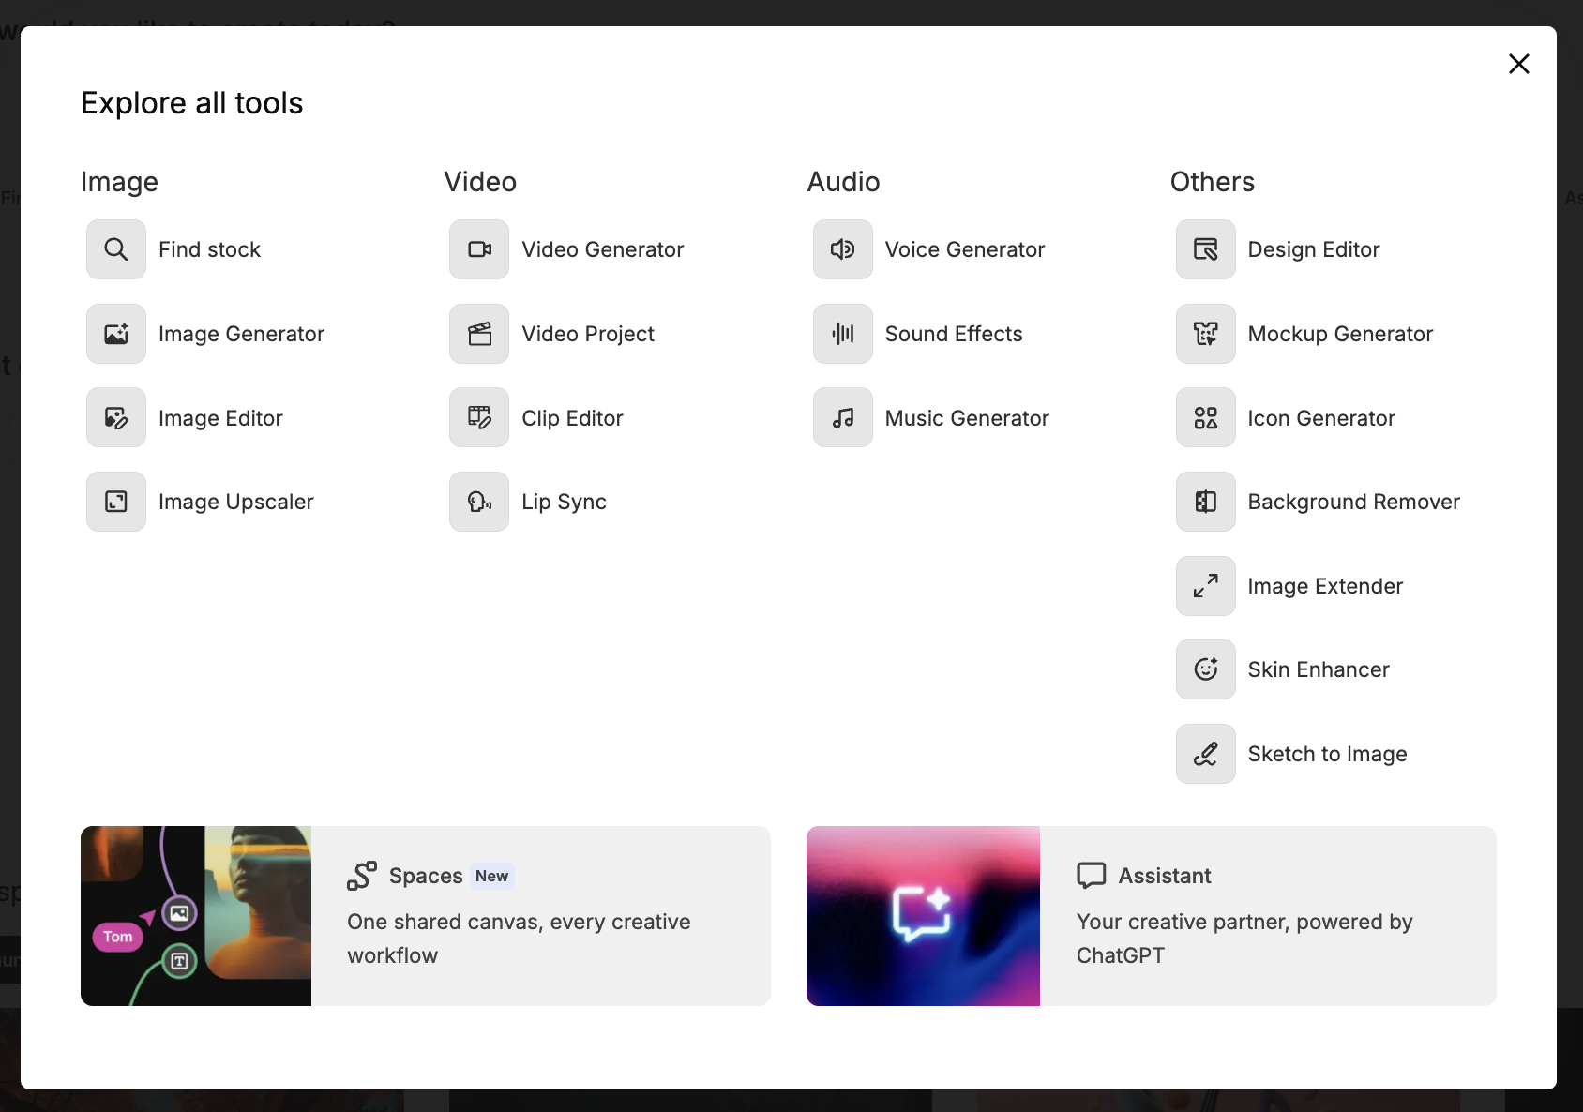
Task: Click the Music Generator note icon
Action: [x=842, y=418]
